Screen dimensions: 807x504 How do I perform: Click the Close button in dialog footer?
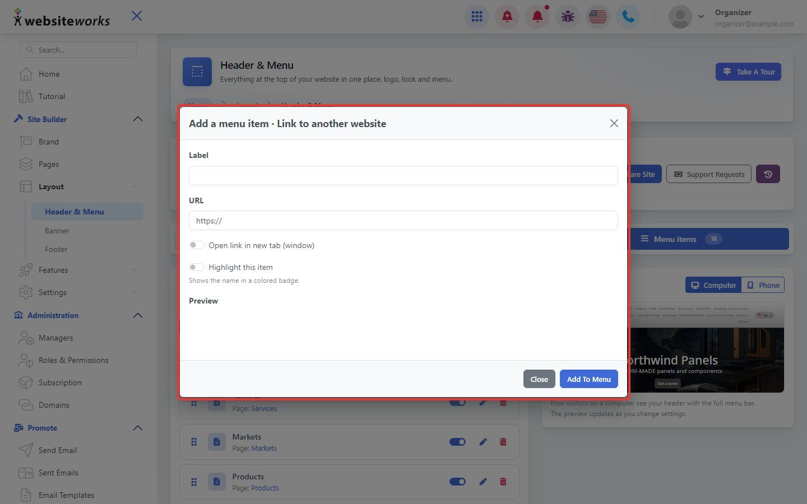[x=539, y=379]
